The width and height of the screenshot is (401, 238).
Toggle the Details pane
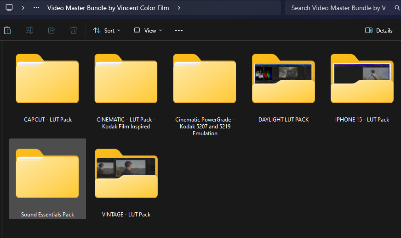click(378, 30)
